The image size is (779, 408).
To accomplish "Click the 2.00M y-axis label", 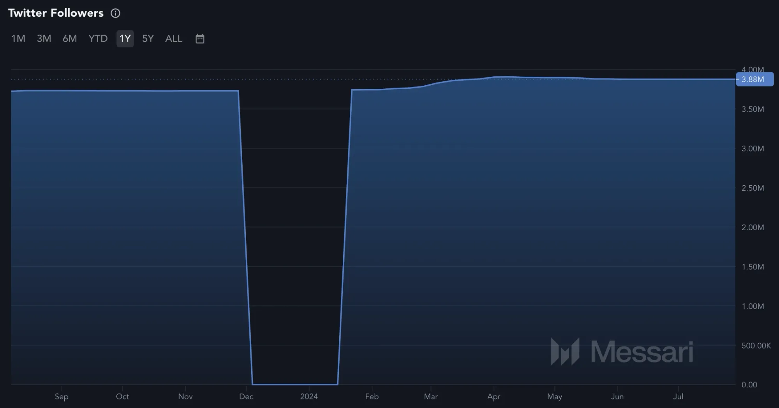I will pyautogui.click(x=753, y=227).
